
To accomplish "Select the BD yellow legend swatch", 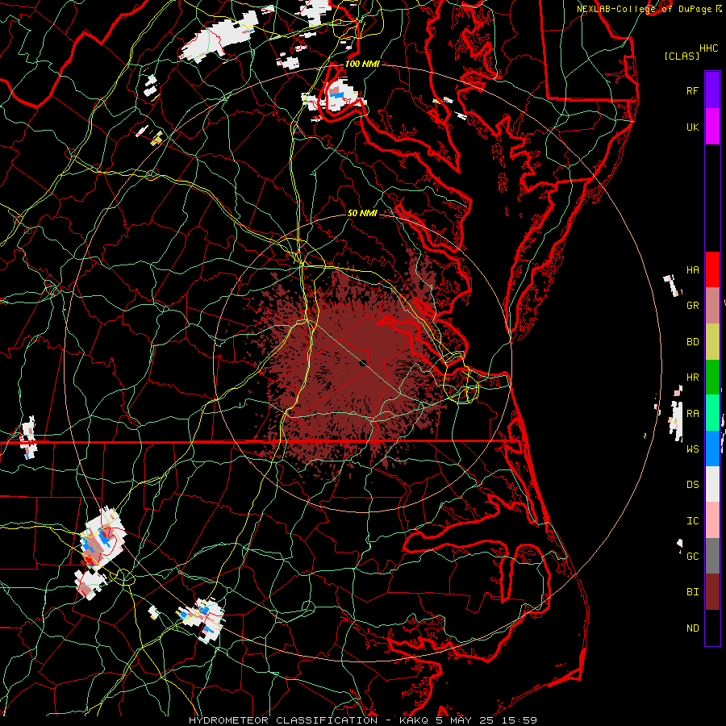I will tap(712, 341).
